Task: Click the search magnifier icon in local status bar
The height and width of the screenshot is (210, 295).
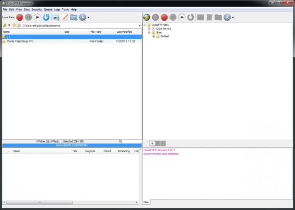Action: click(121, 142)
